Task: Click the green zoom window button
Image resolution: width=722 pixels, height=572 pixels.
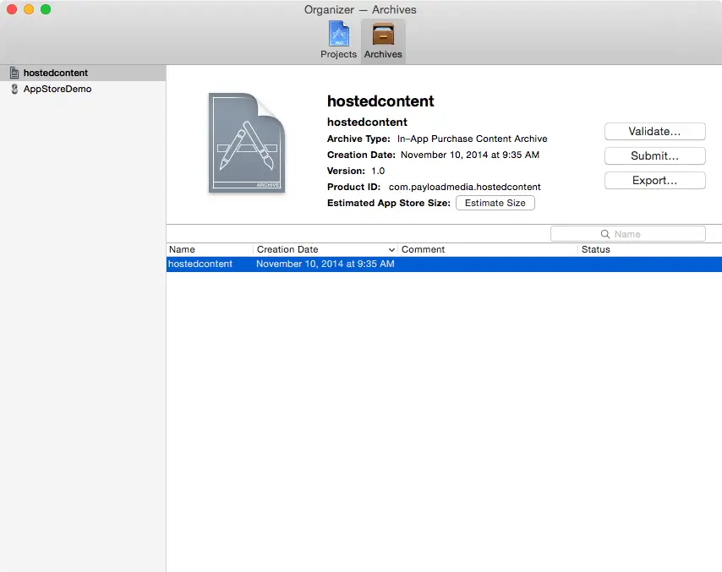Action: click(46, 9)
